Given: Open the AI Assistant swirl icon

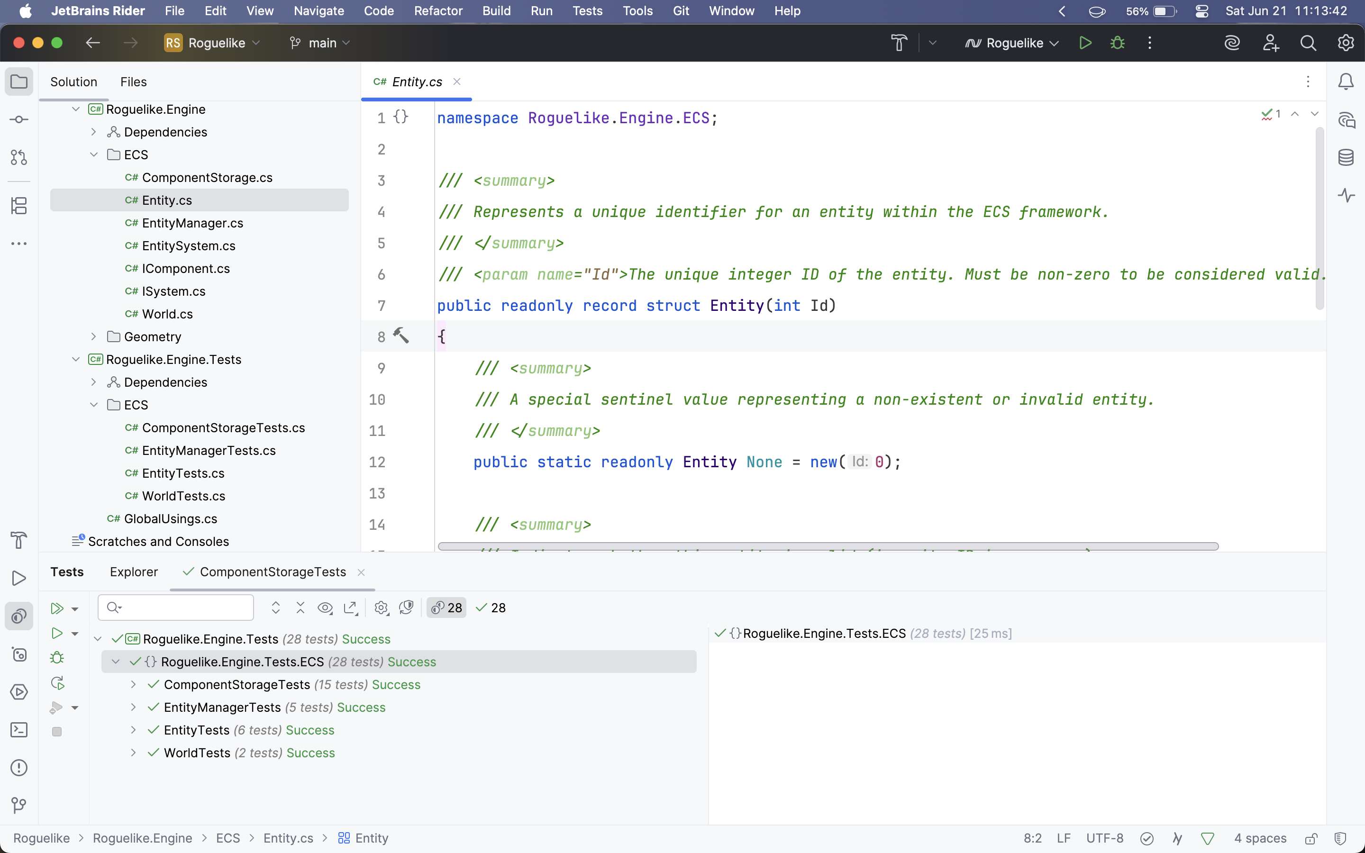Looking at the screenshot, I should click(1232, 43).
